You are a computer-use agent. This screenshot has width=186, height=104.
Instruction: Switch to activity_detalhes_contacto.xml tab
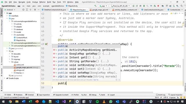point(126,10)
